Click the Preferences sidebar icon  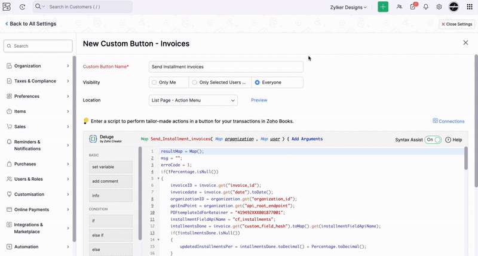coord(9,96)
